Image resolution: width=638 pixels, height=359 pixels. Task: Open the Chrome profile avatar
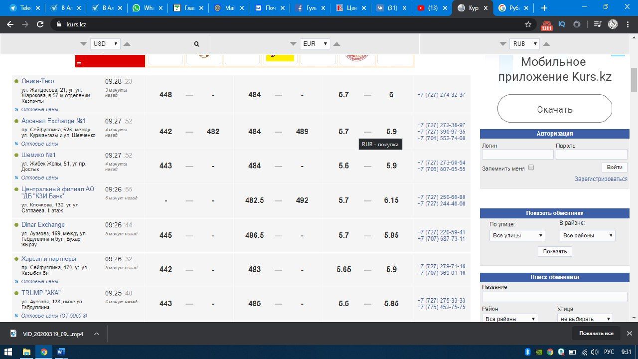[613, 24]
